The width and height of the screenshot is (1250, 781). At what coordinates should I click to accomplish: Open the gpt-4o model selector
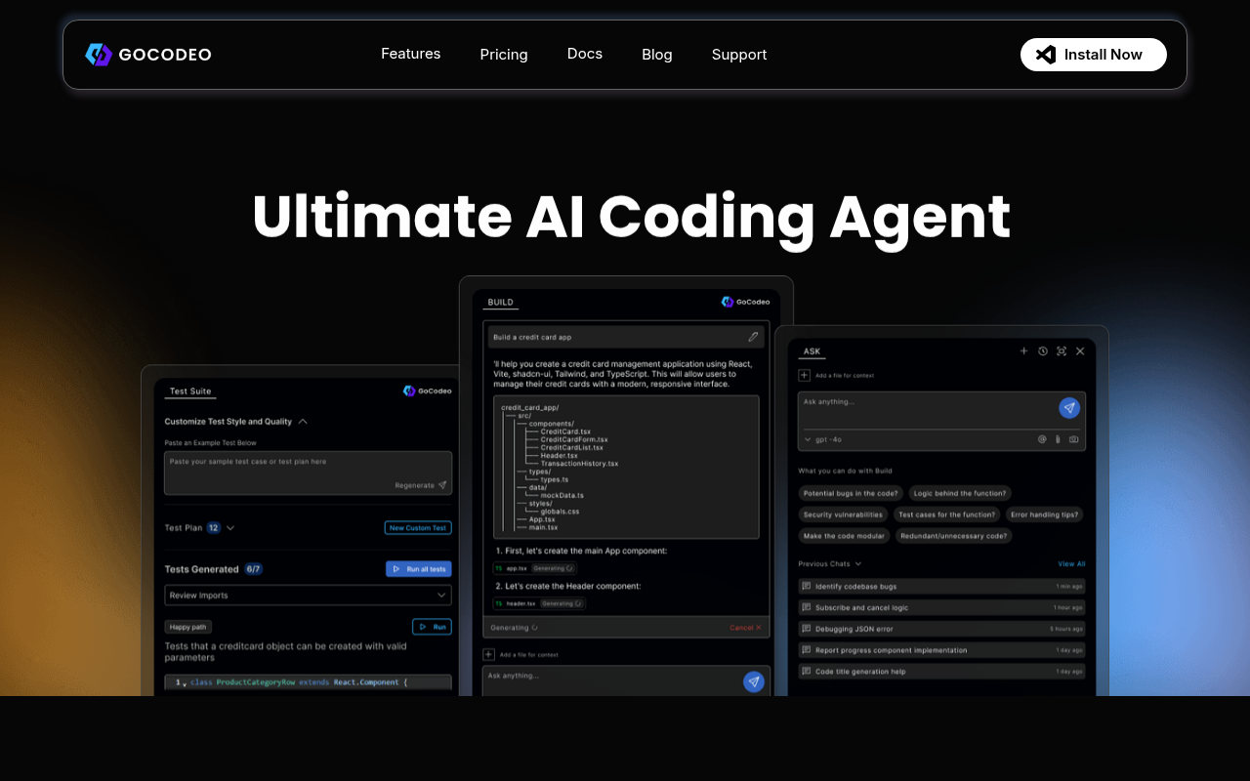[x=822, y=440]
